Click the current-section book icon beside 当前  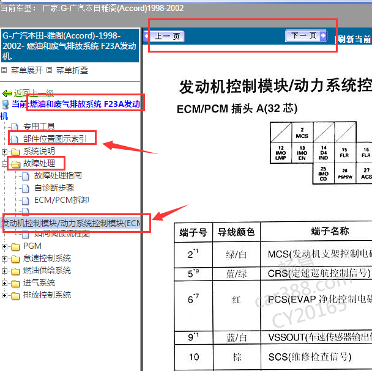(5, 105)
